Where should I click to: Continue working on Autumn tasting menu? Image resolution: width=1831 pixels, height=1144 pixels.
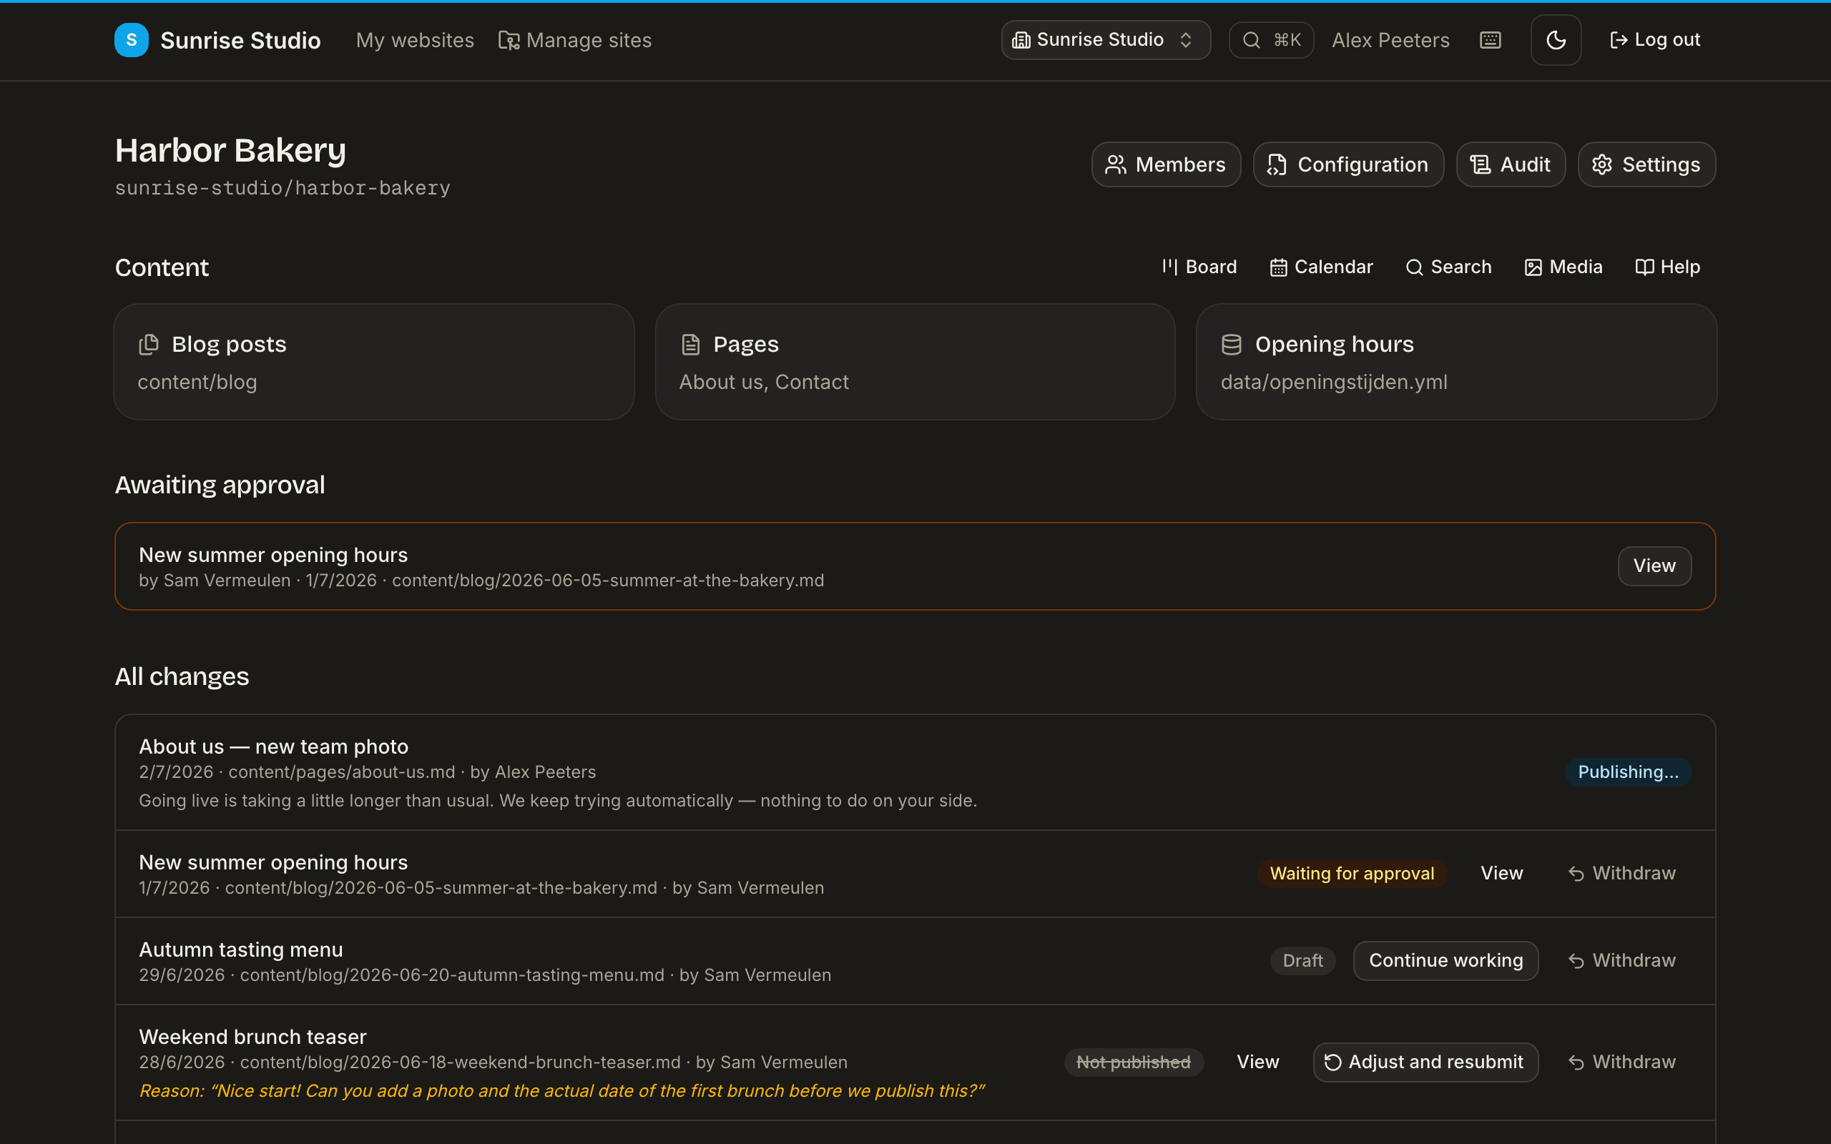1446,961
